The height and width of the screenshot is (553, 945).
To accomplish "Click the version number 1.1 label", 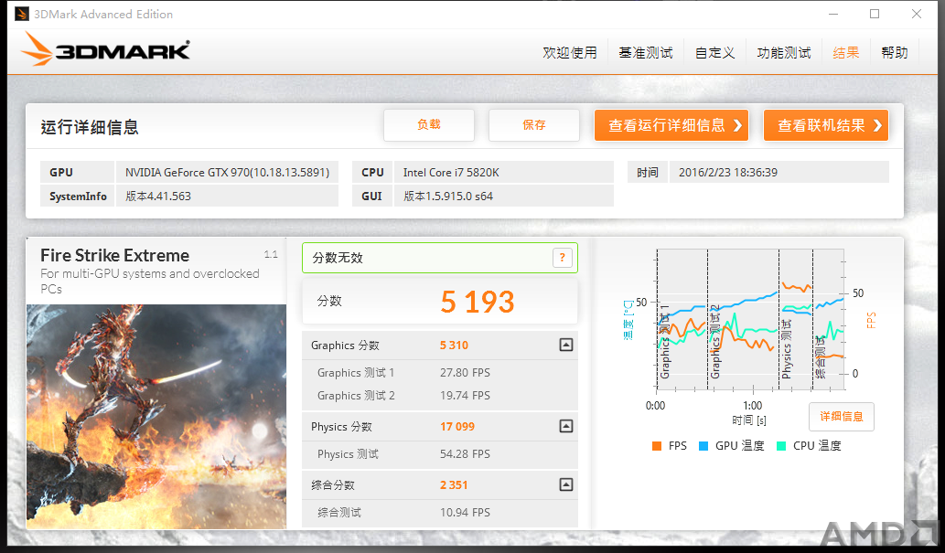I will tap(271, 255).
